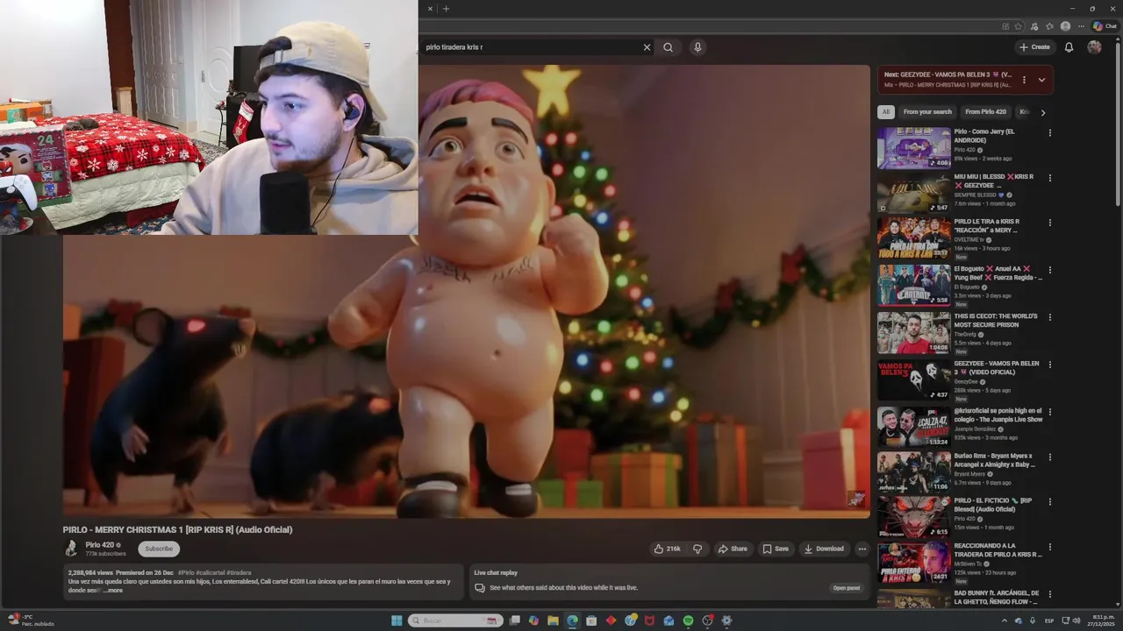Screen dimensions: 1123x631
Task: Open Copilot Chat in Edge
Action: pos(1104,26)
